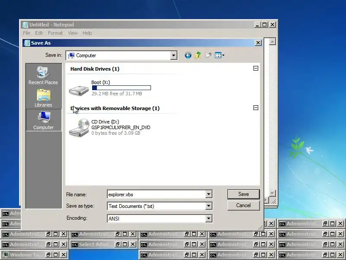The width and height of the screenshot is (346, 260).
Task: Click 'GSP1RMCULXFRER_EN_DVD' volume label
Action: [121, 127]
